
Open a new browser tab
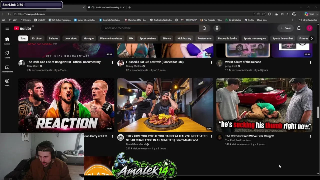129,7
